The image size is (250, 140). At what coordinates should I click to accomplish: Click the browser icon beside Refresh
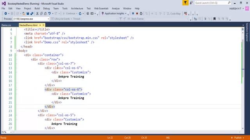tap(87, 14)
